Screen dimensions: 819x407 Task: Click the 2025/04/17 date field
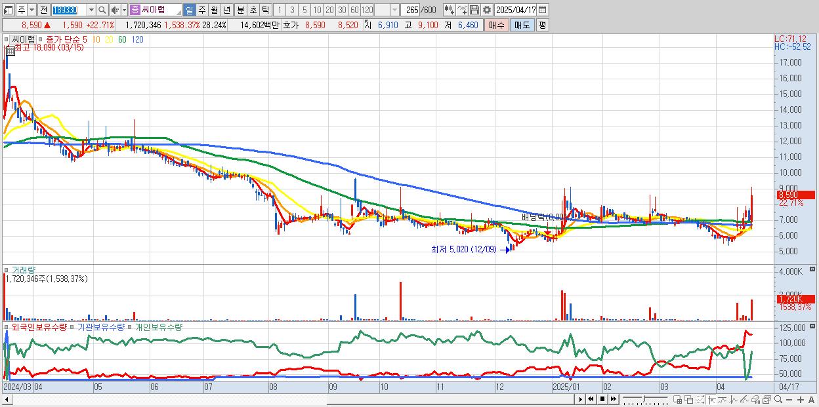pos(516,10)
